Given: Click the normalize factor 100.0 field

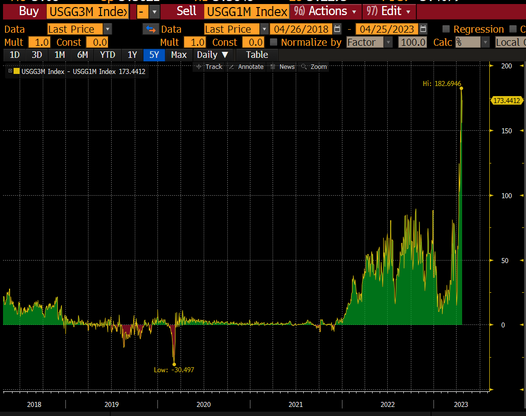Looking at the screenshot, I should point(413,42).
